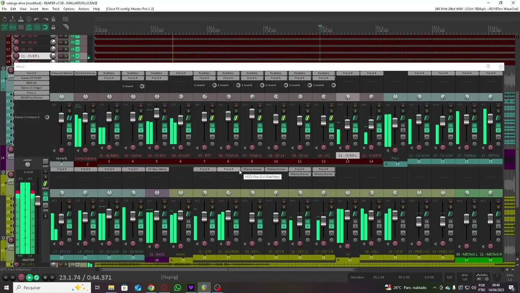Go to project start in the transport
This screenshot has width=520, height=293.
6,278
